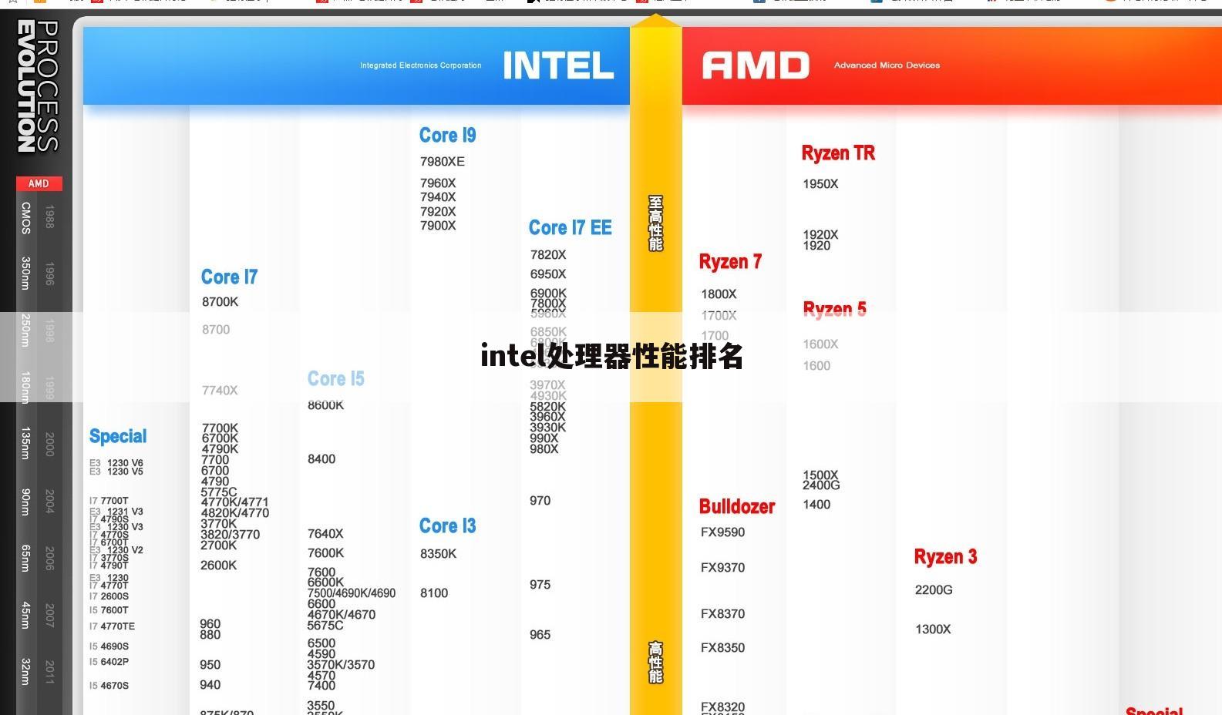Viewport: 1222px width, 715px height.
Task: Select the 8700K entry under Core I7
Action: pos(220,302)
